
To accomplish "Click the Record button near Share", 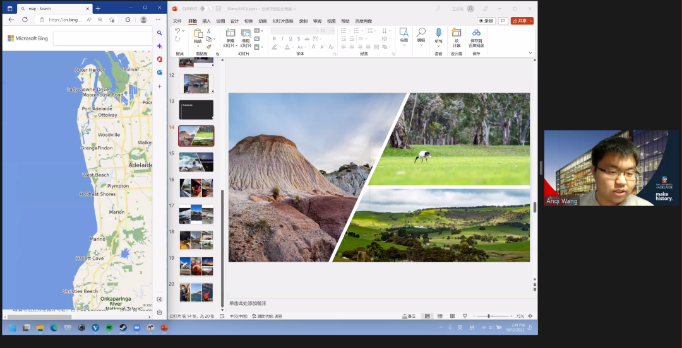I will [x=486, y=21].
